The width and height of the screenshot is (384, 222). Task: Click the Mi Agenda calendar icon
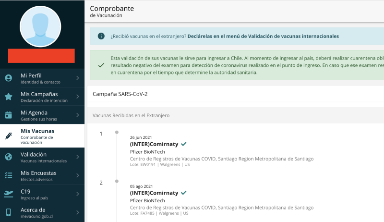coord(9,115)
